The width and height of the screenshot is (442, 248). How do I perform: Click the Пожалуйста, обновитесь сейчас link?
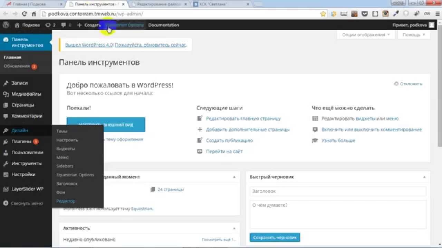(151, 45)
